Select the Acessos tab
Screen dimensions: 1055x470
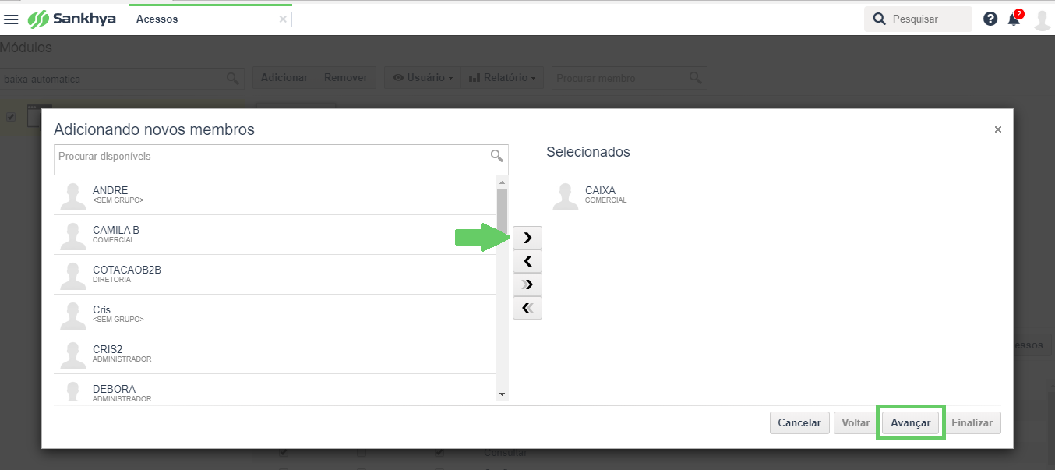click(x=157, y=19)
